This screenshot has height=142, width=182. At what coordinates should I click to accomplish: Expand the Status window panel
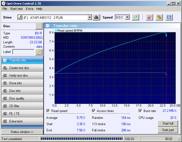coord(22,132)
